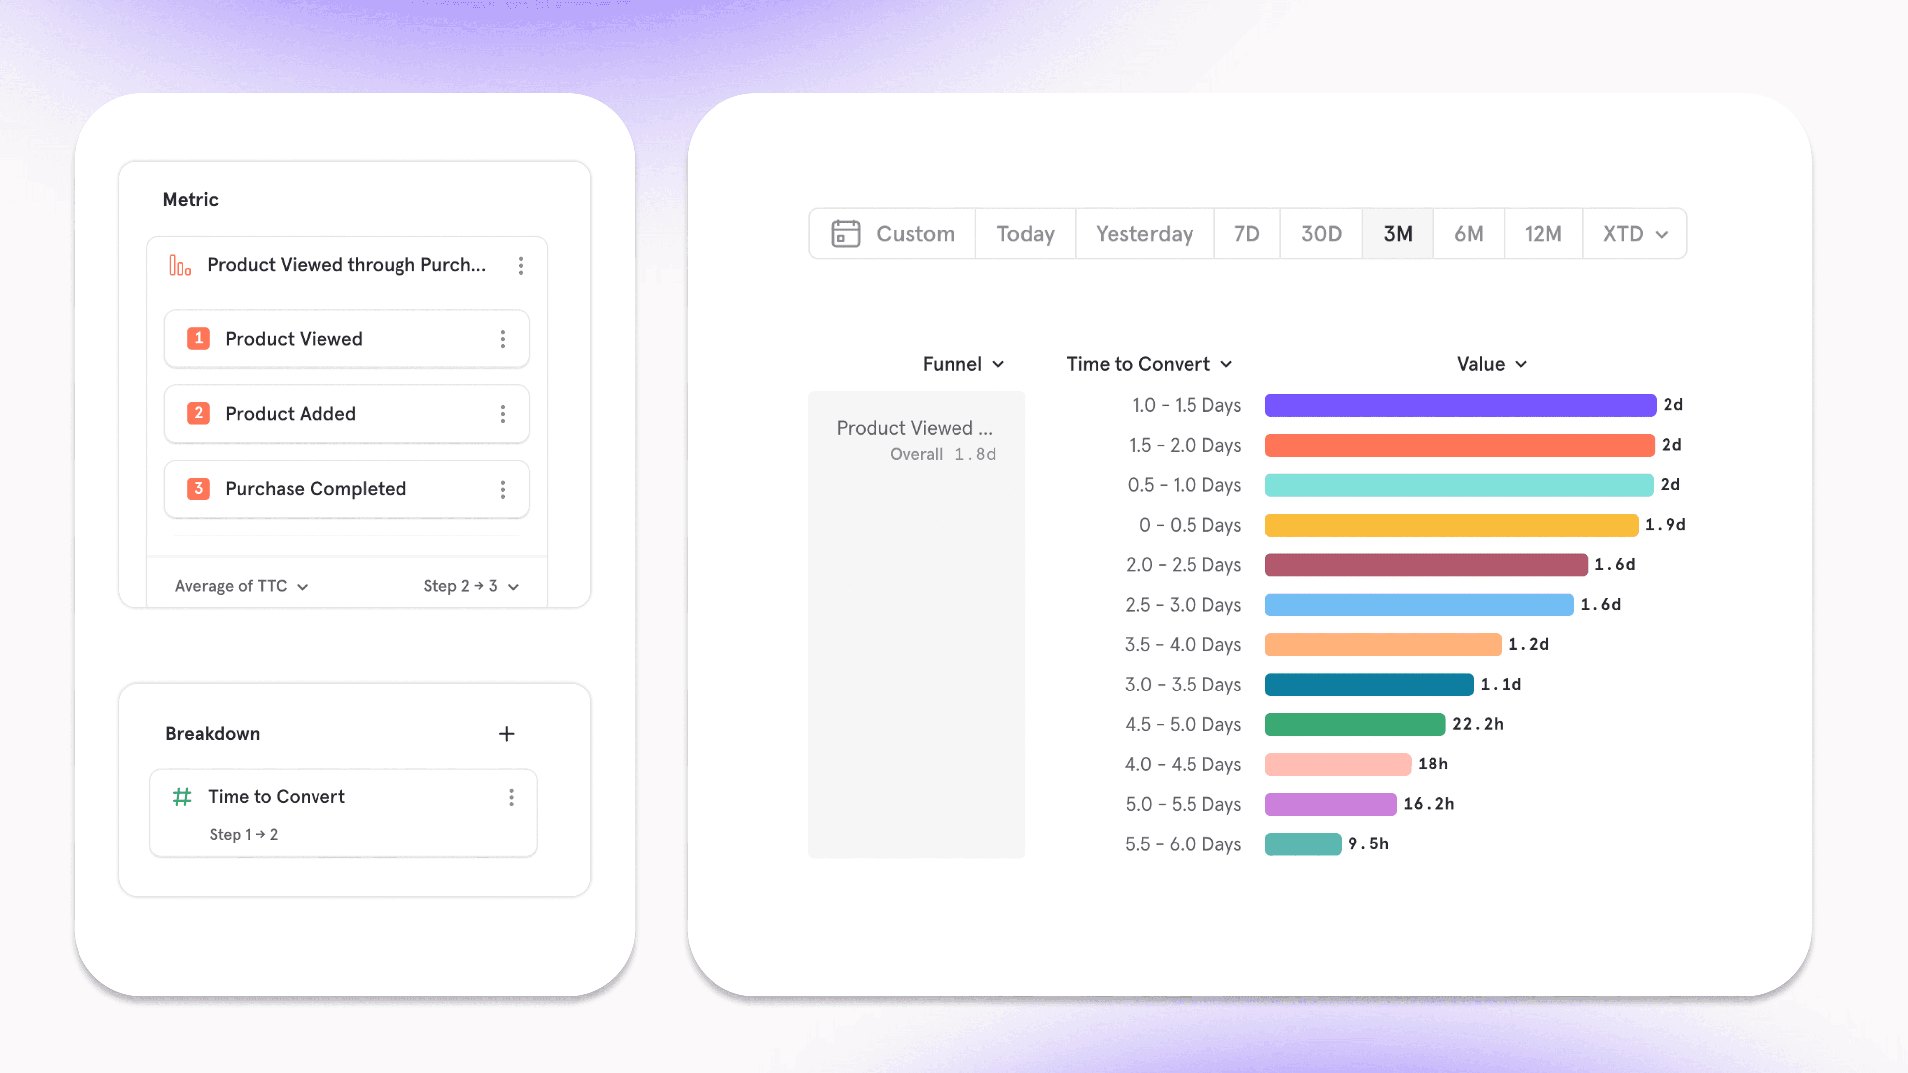Click the three-dot menu icon for Product Viewed
1908x1073 pixels.
point(503,338)
